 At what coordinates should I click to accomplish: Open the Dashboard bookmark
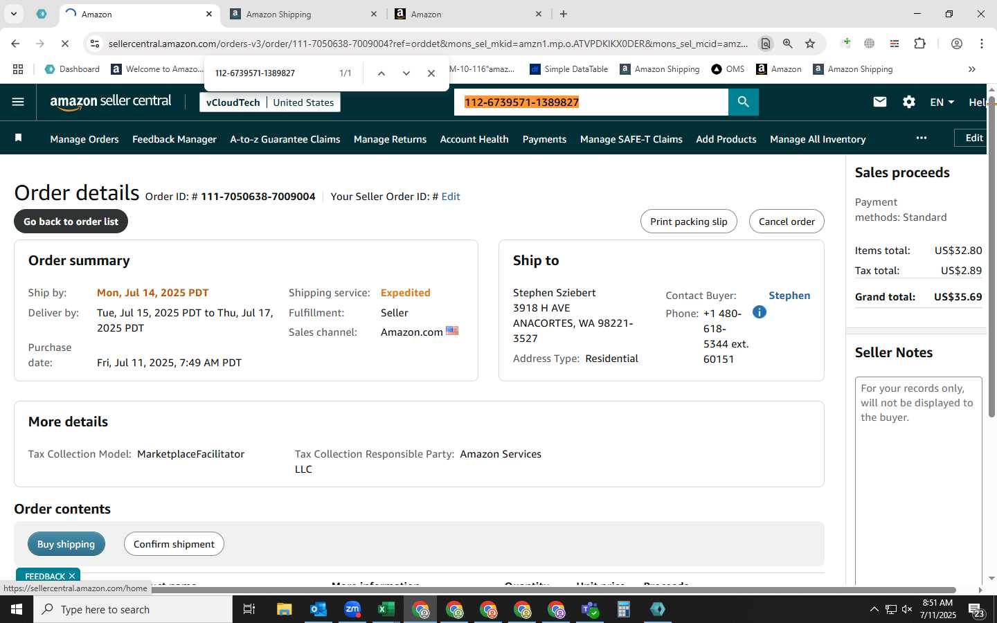(72, 69)
